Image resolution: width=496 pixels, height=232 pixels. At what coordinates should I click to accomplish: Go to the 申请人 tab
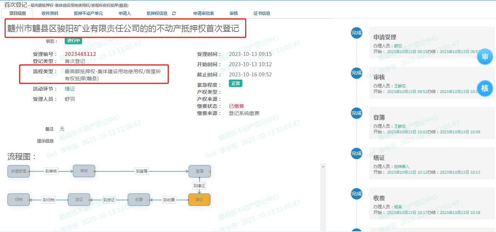click(x=125, y=13)
